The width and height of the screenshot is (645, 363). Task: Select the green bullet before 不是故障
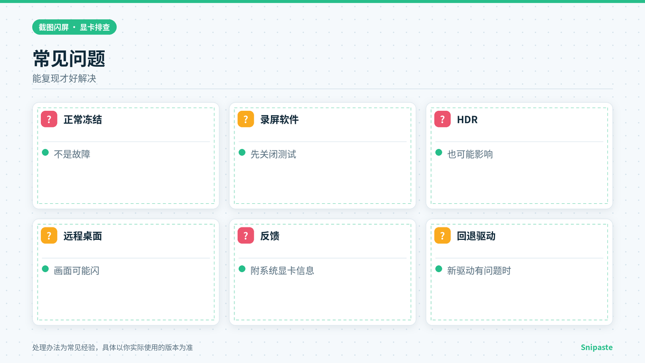pyautogui.click(x=46, y=153)
